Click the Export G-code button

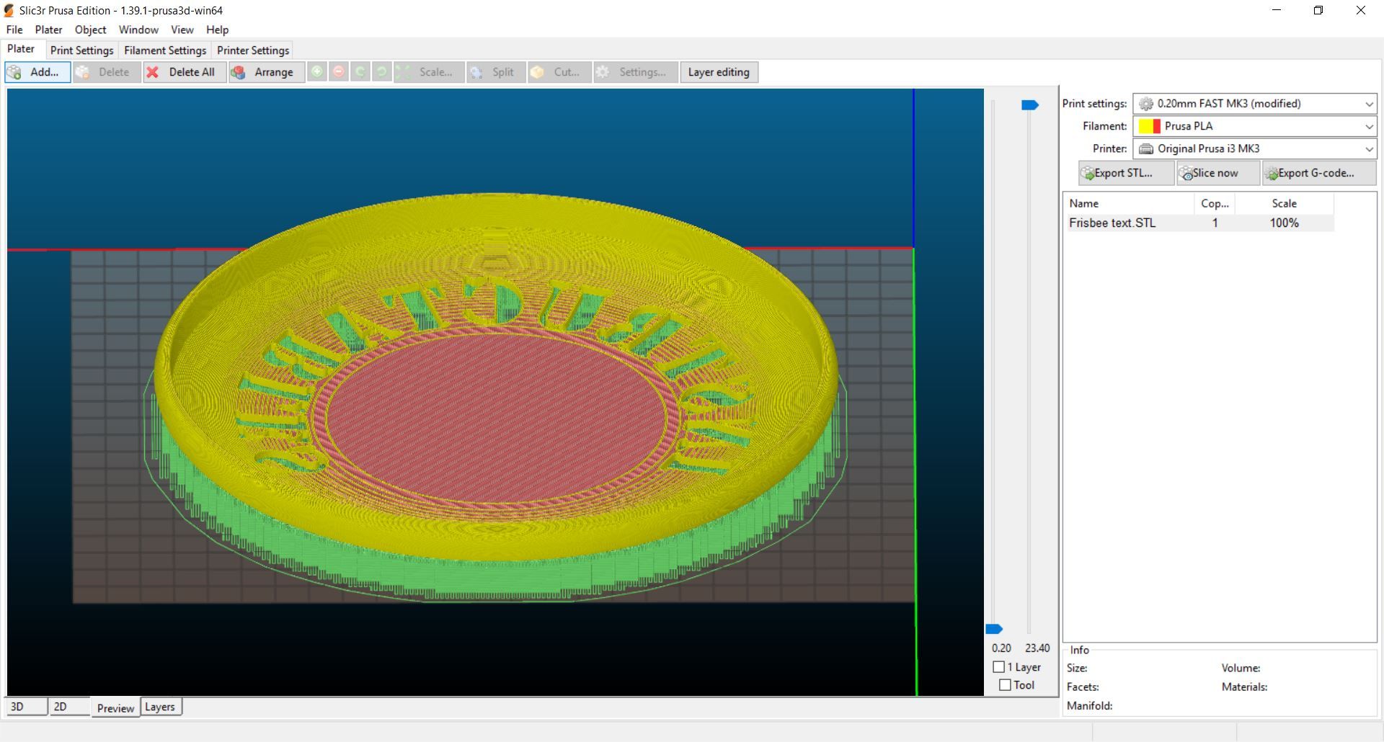tap(1318, 173)
